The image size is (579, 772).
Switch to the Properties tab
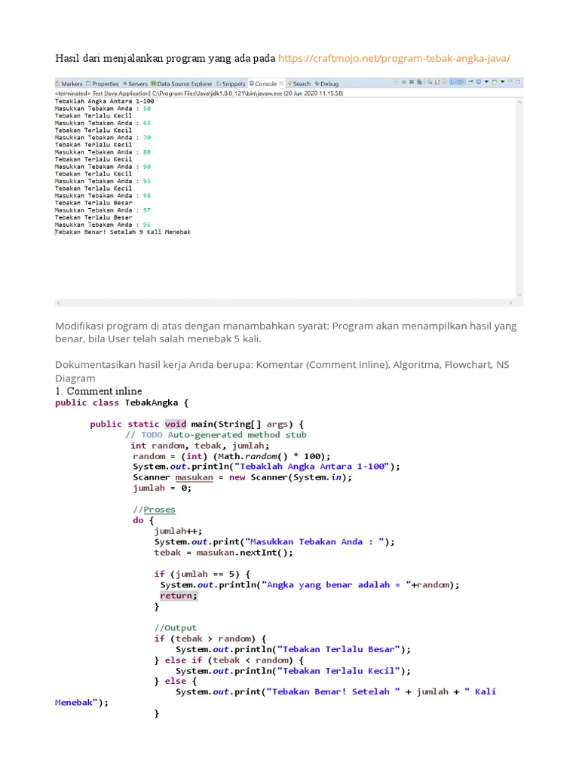tap(103, 84)
